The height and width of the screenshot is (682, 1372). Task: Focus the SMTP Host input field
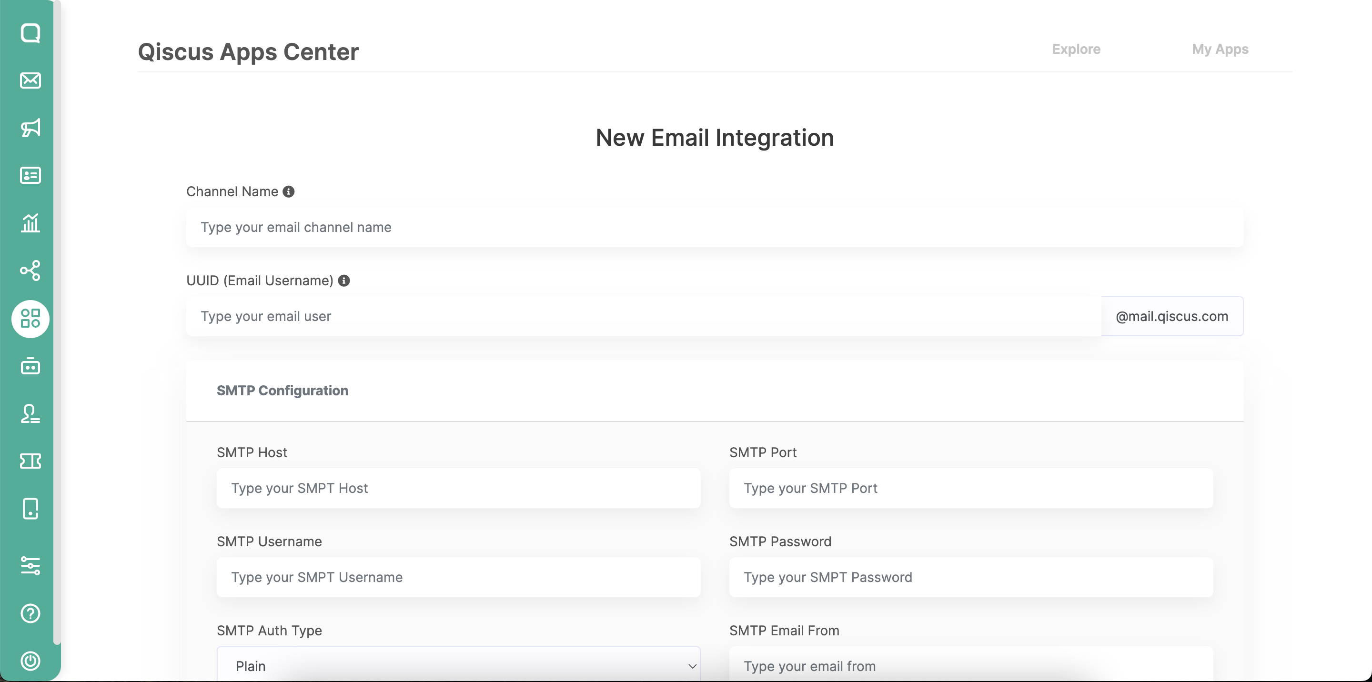459,488
